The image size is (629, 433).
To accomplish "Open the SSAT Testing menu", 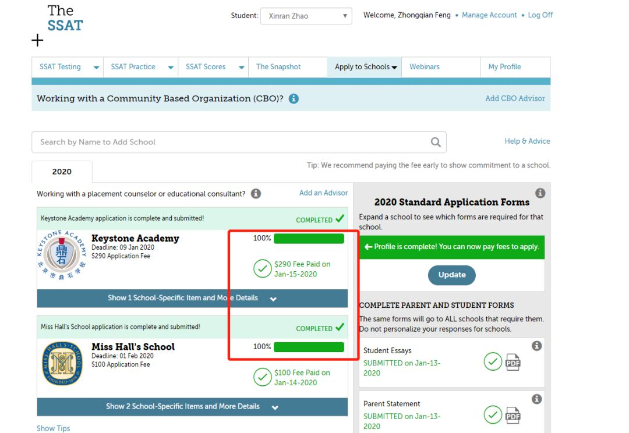I will click(x=68, y=67).
